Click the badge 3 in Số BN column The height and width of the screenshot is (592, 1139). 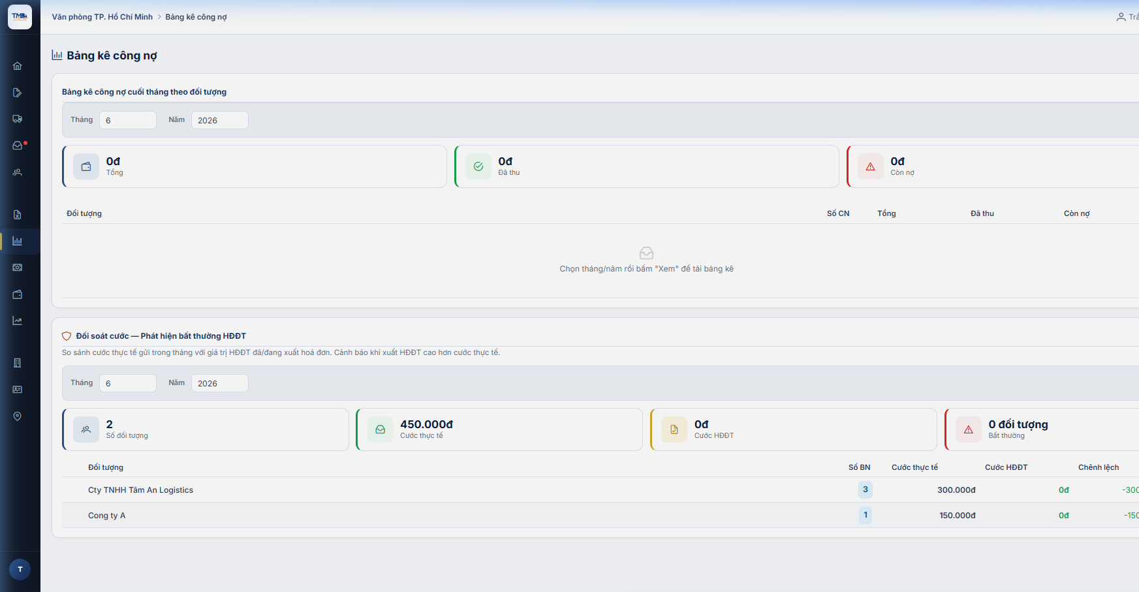coord(866,490)
